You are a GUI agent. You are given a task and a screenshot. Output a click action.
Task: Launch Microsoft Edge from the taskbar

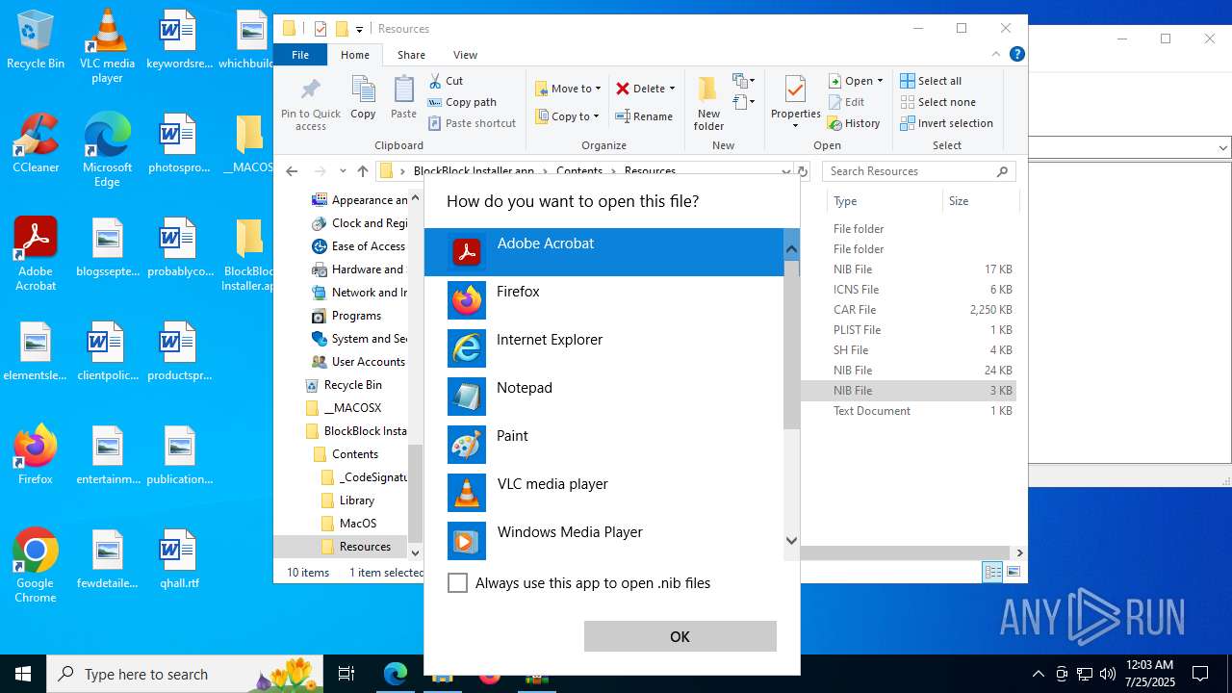pos(396,674)
